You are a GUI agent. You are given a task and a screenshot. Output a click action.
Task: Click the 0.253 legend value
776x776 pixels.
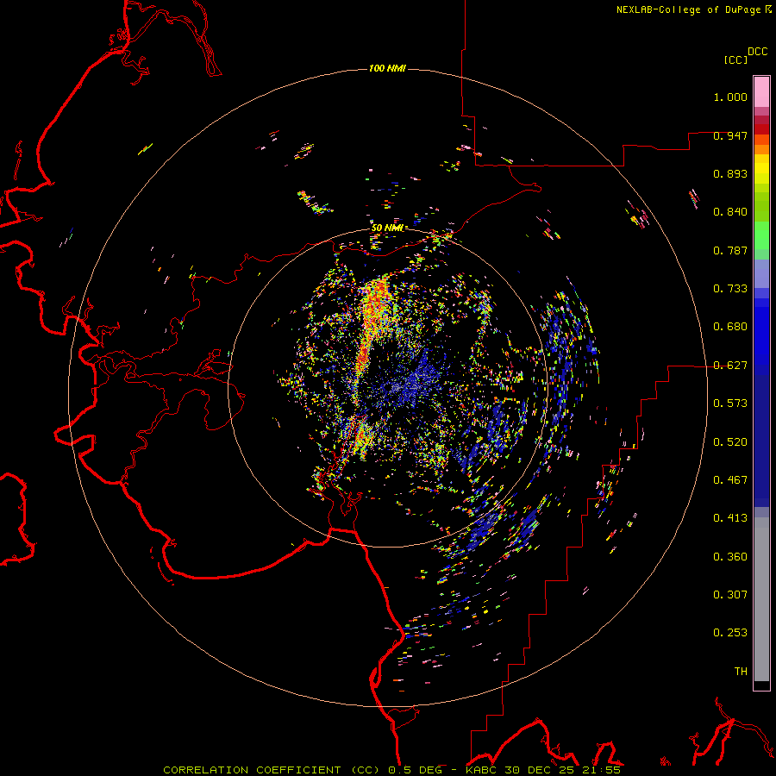coord(730,633)
